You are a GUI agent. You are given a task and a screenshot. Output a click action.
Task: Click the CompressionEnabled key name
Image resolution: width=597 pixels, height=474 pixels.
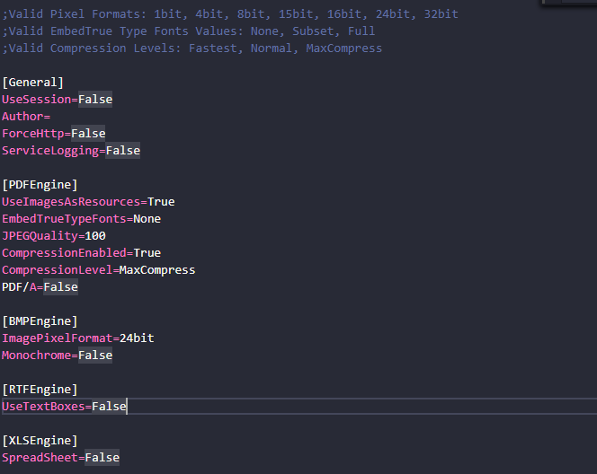point(64,253)
